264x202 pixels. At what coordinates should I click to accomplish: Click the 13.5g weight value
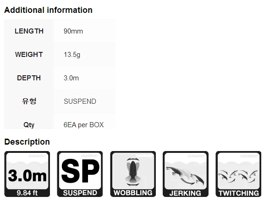point(72,55)
